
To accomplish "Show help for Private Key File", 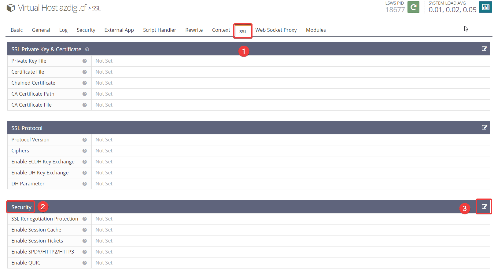I will tap(85, 61).
